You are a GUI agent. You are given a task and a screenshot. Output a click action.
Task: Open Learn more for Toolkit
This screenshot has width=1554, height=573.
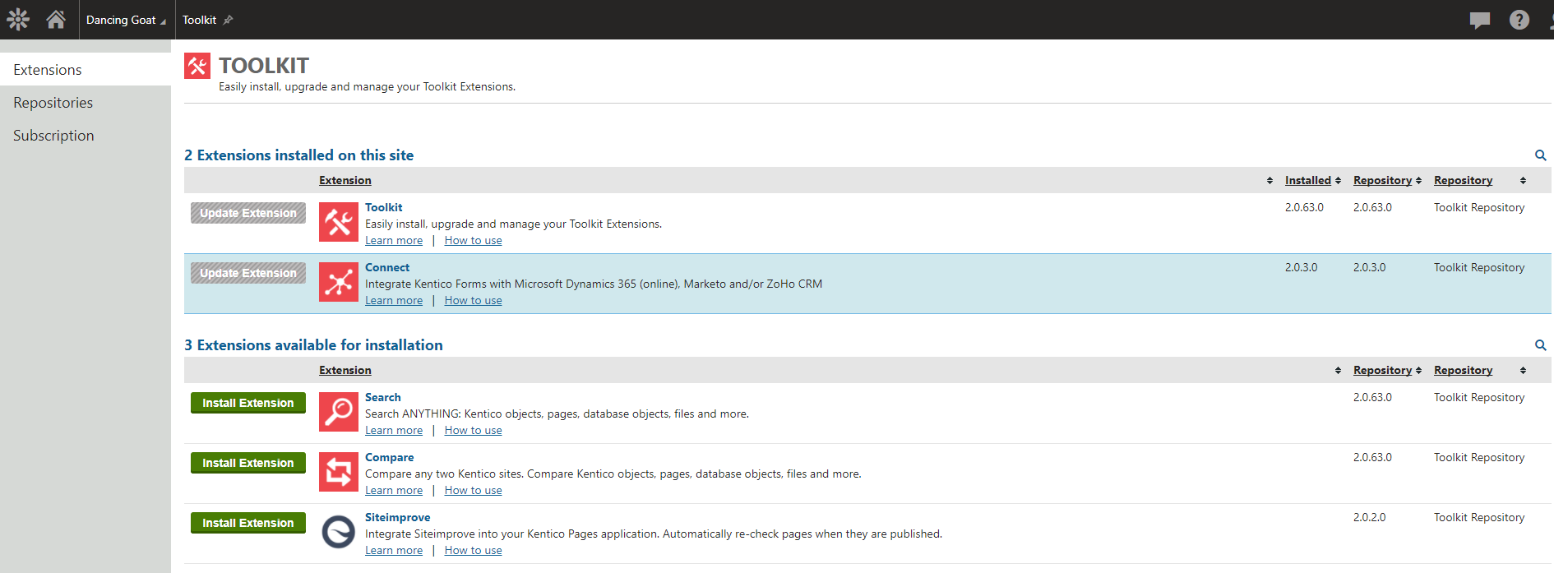tap(394, 241)
